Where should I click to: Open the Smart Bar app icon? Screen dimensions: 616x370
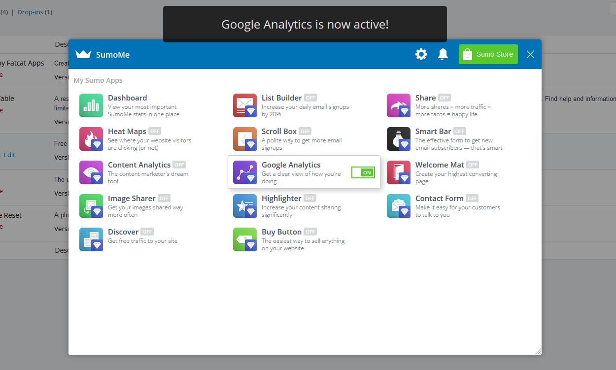[x=399, y=139]
